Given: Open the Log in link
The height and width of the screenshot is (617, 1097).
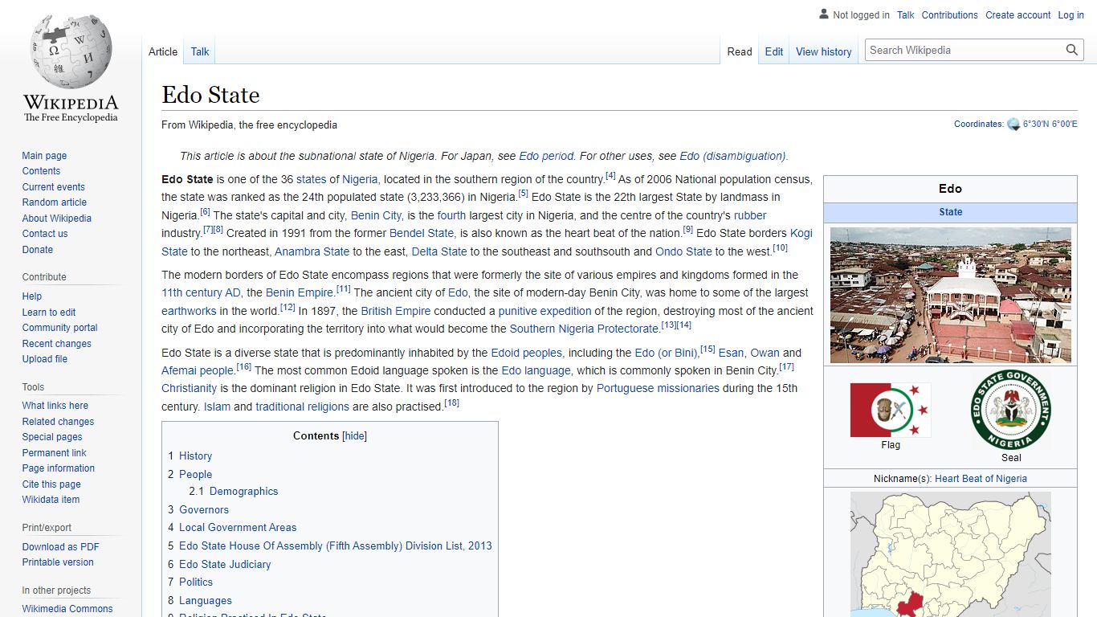Looking at the screenshot, I should point(1070,15).
